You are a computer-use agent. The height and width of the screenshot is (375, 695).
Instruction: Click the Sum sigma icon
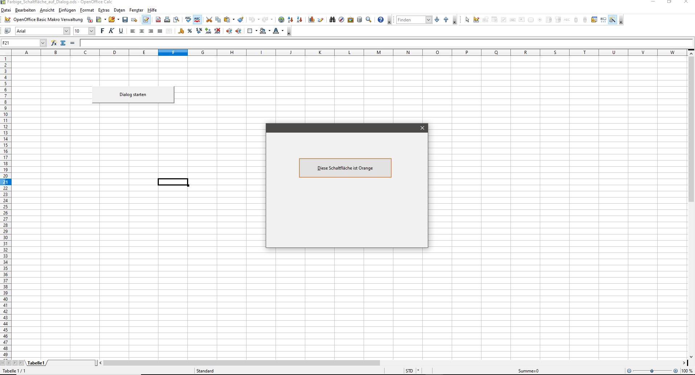pos(63,43)
